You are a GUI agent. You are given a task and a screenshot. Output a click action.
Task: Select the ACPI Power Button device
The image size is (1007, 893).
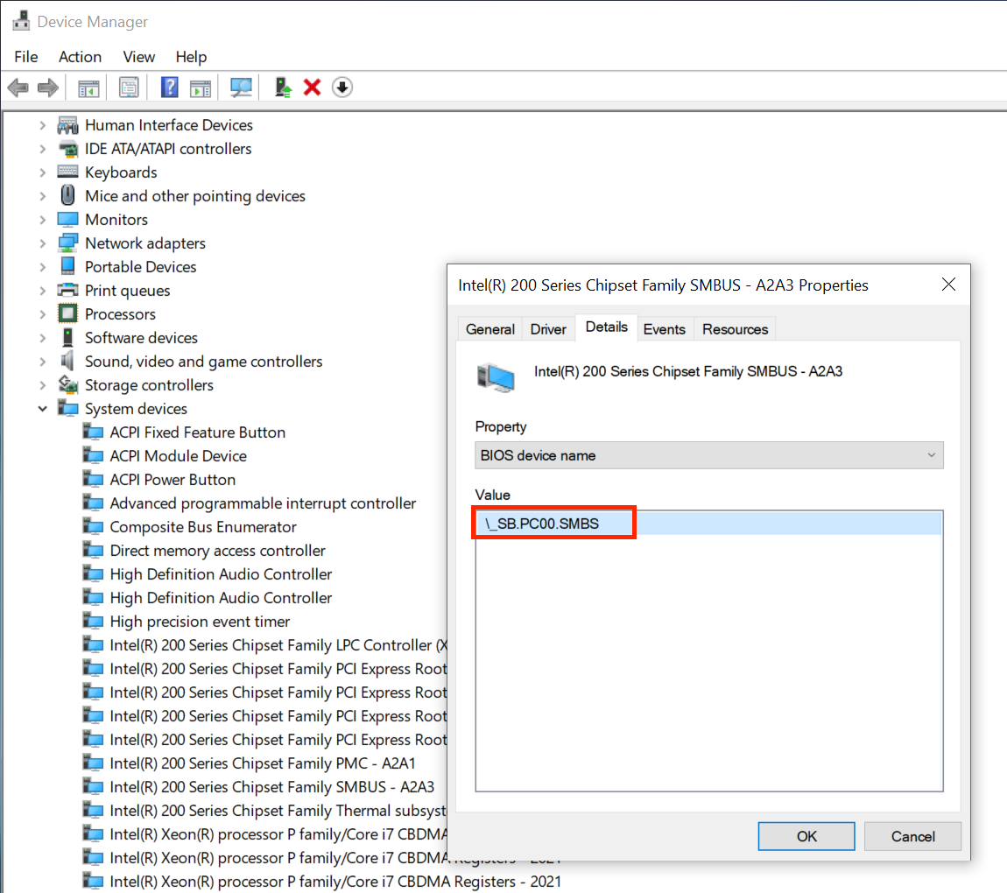173,480
